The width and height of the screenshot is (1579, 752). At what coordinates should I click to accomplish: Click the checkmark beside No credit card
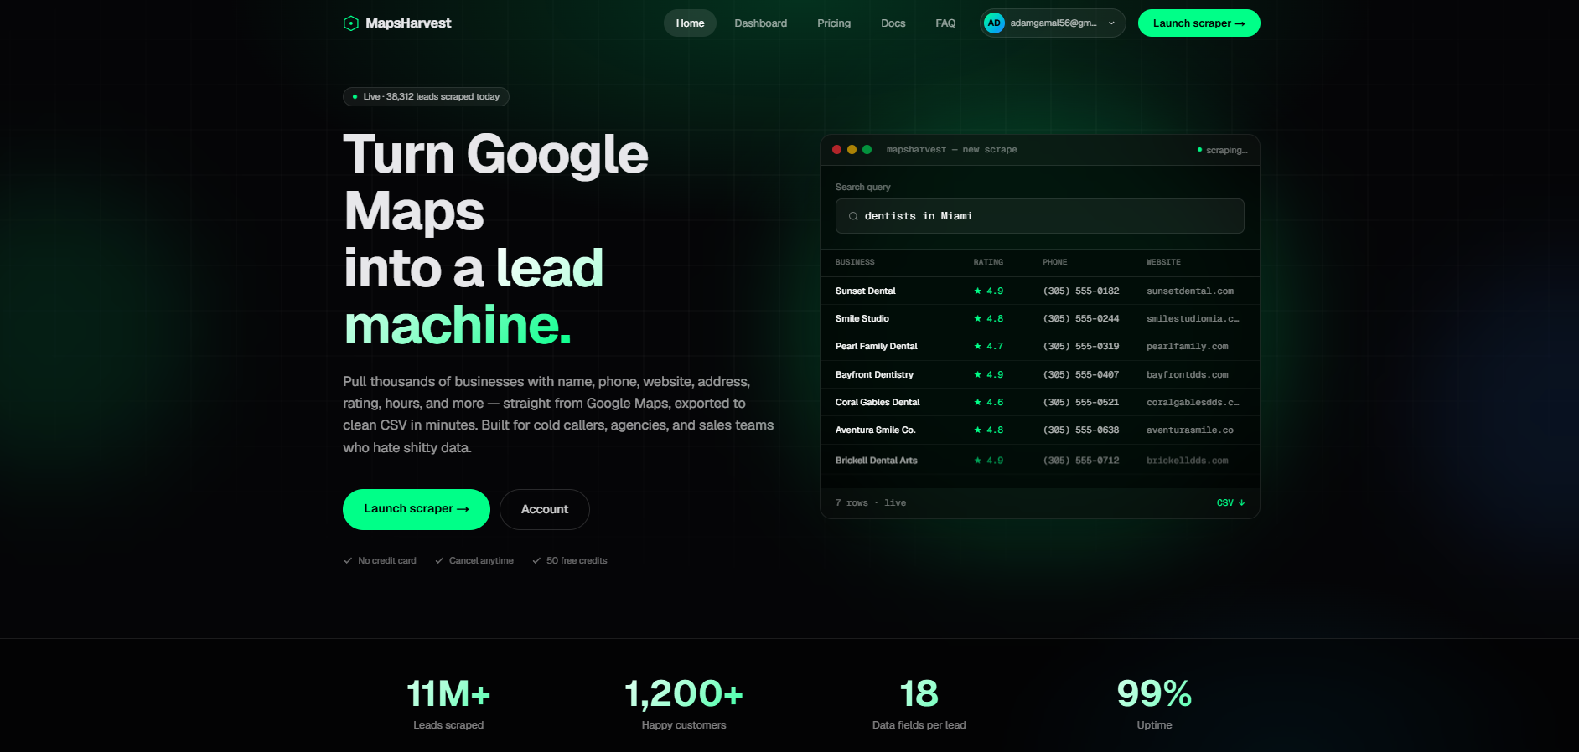click(348, 561)
